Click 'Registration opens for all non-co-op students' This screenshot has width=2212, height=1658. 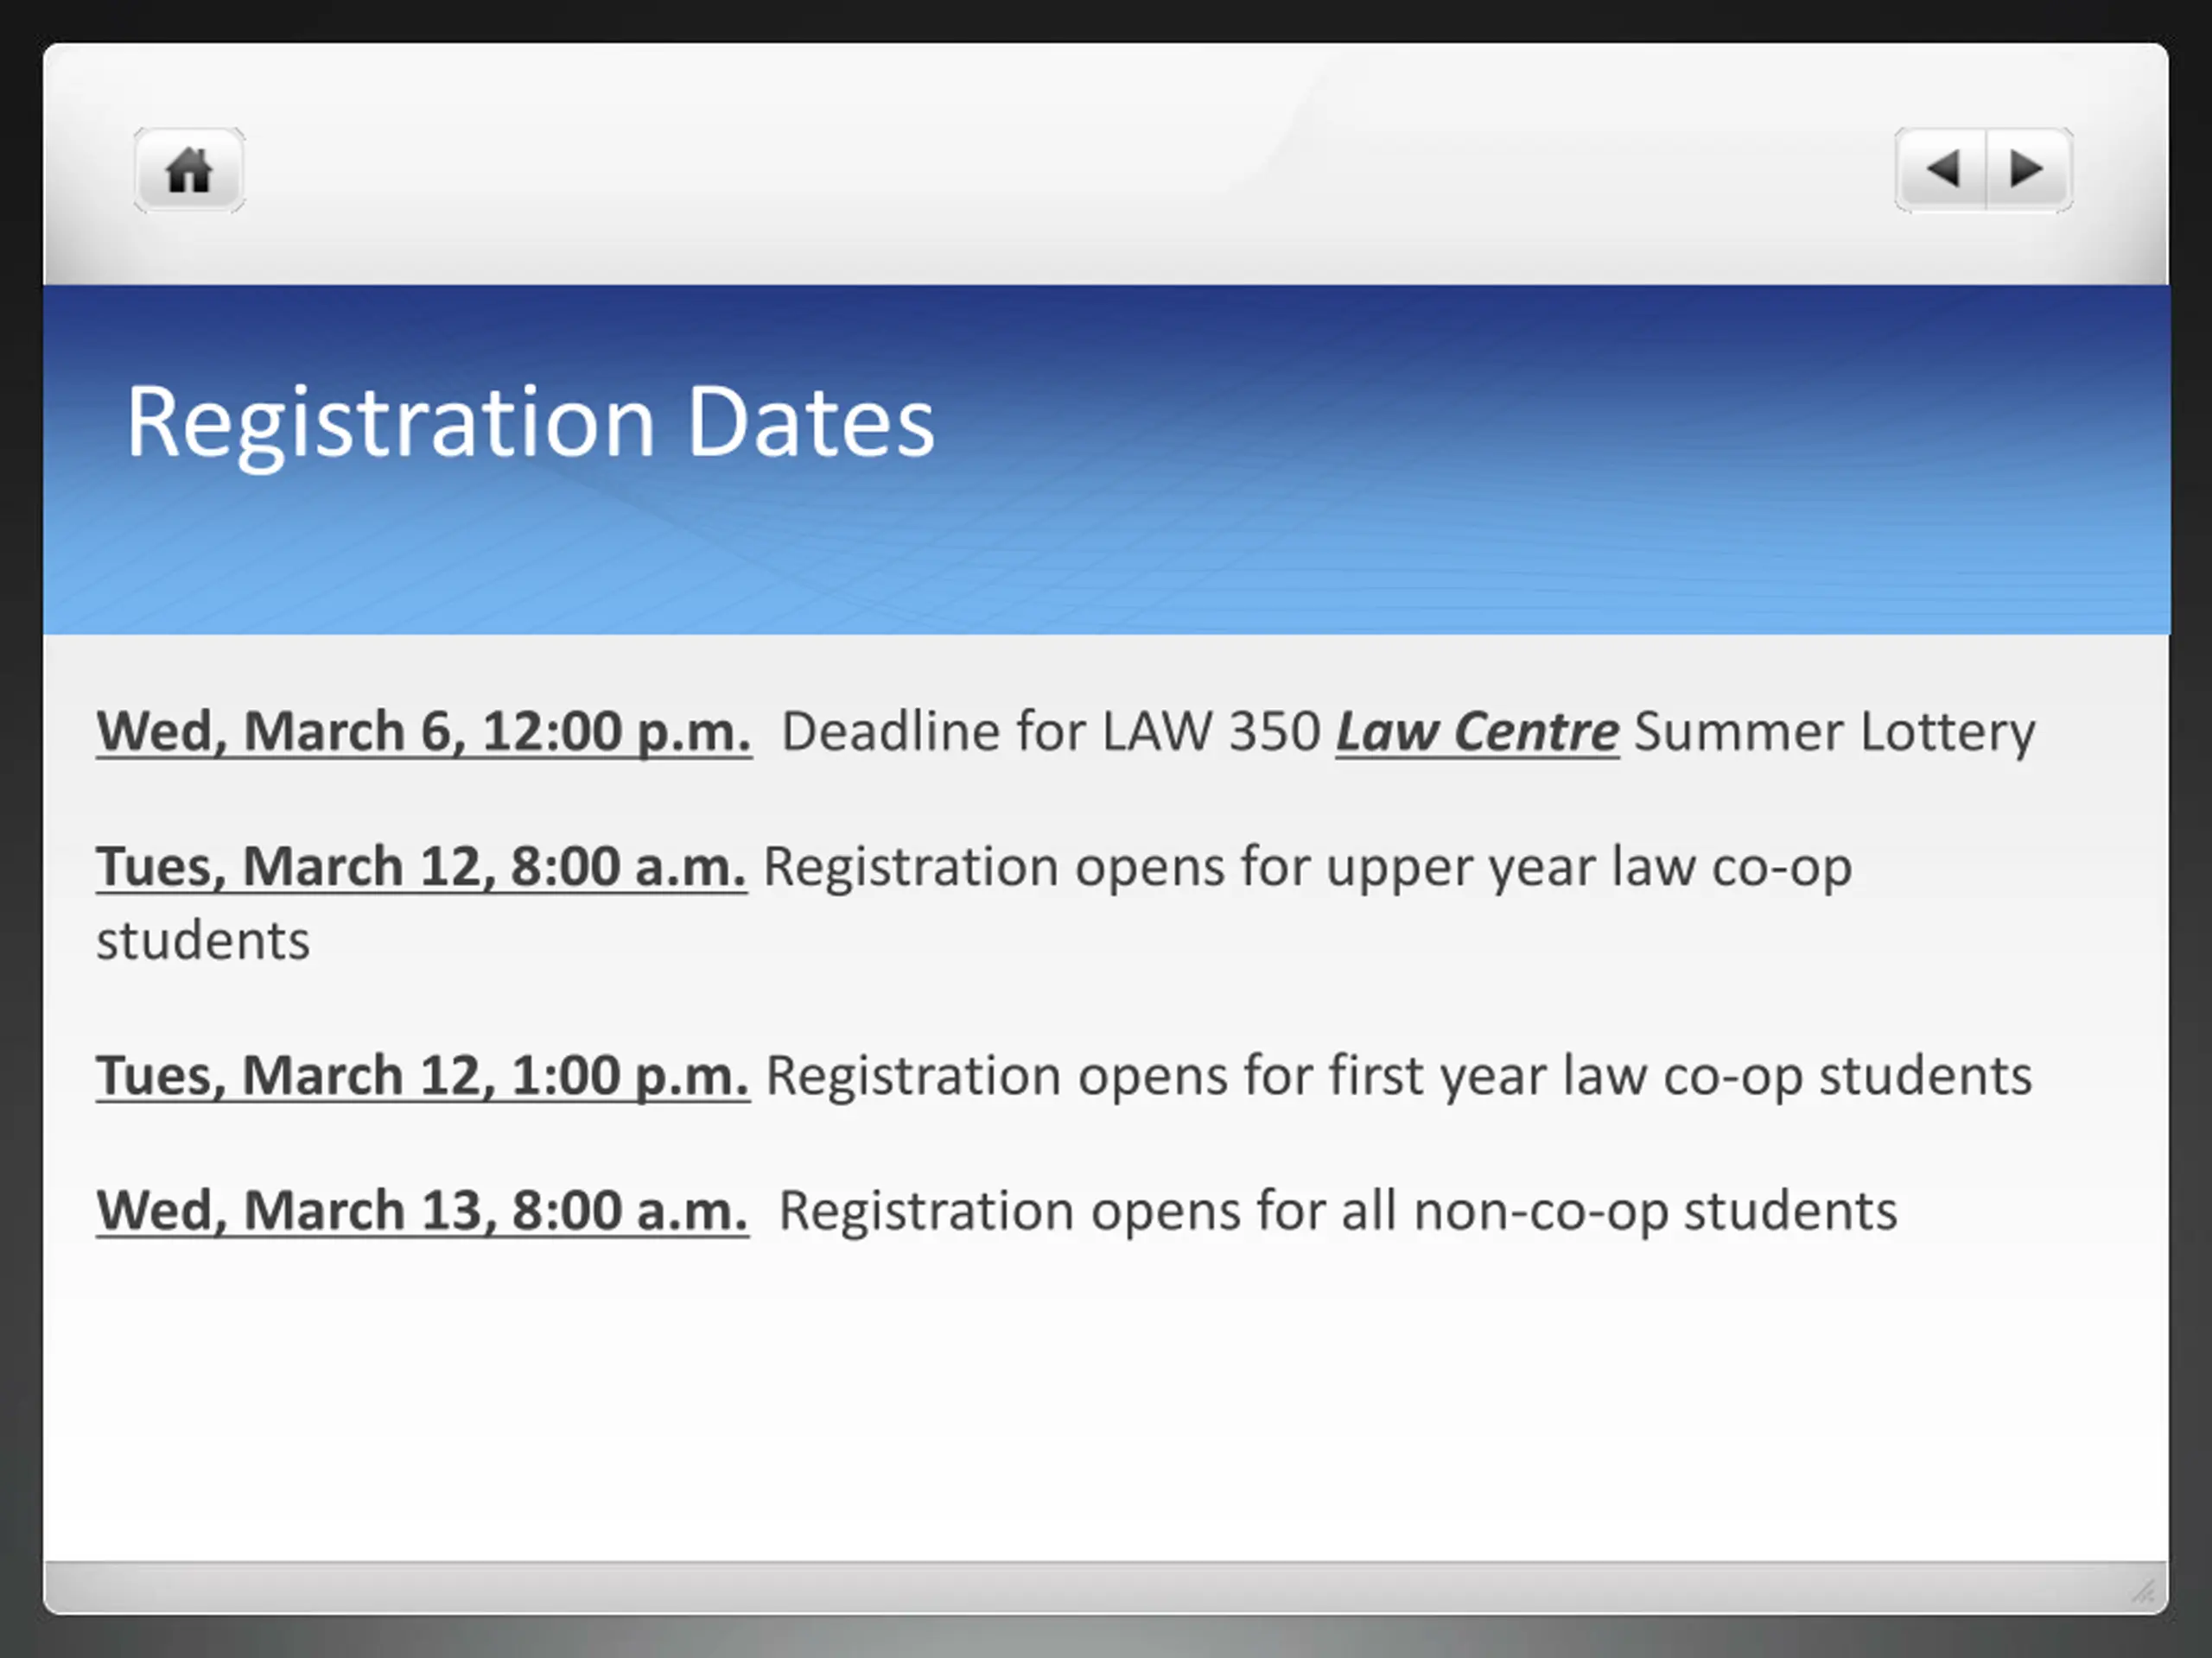[1337, 1212]
